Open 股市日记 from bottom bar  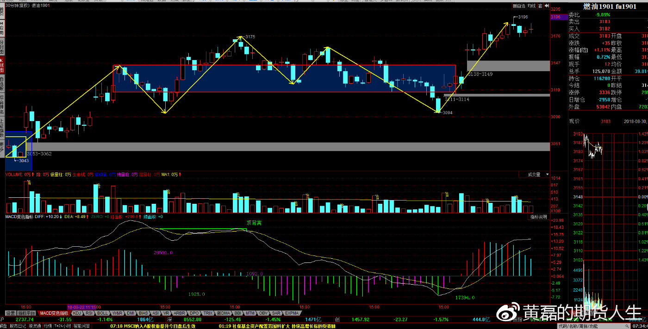tap(18, 326)
